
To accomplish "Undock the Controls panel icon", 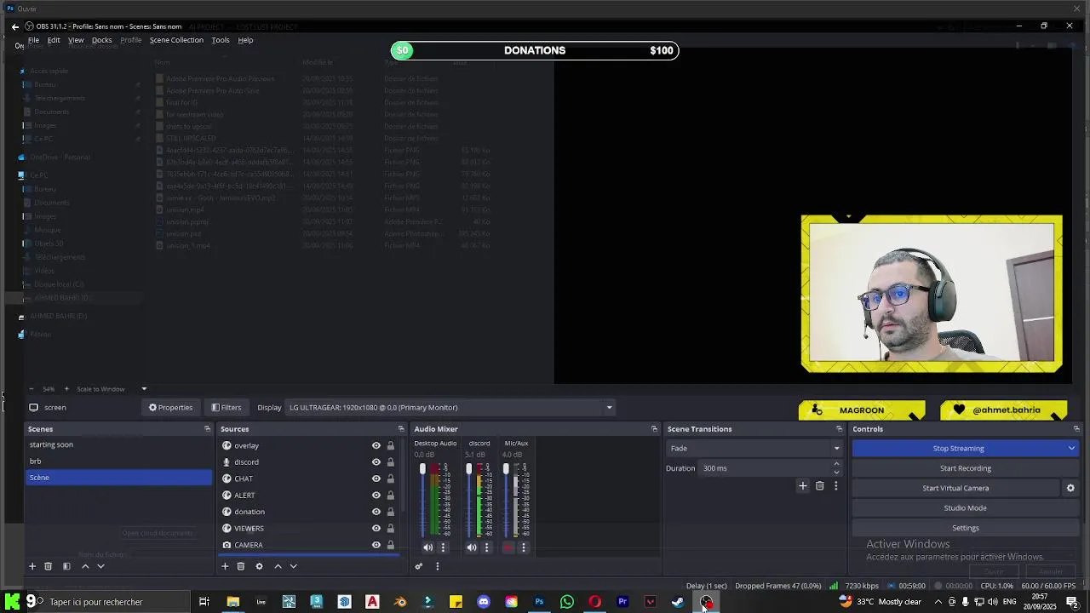I will tap(1076, 429).
